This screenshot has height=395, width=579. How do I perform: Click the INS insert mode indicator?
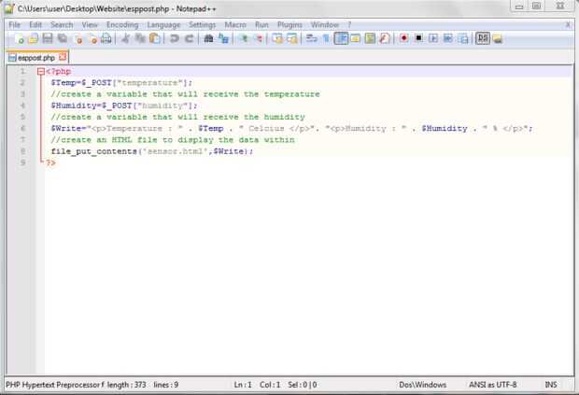point(551,385)
